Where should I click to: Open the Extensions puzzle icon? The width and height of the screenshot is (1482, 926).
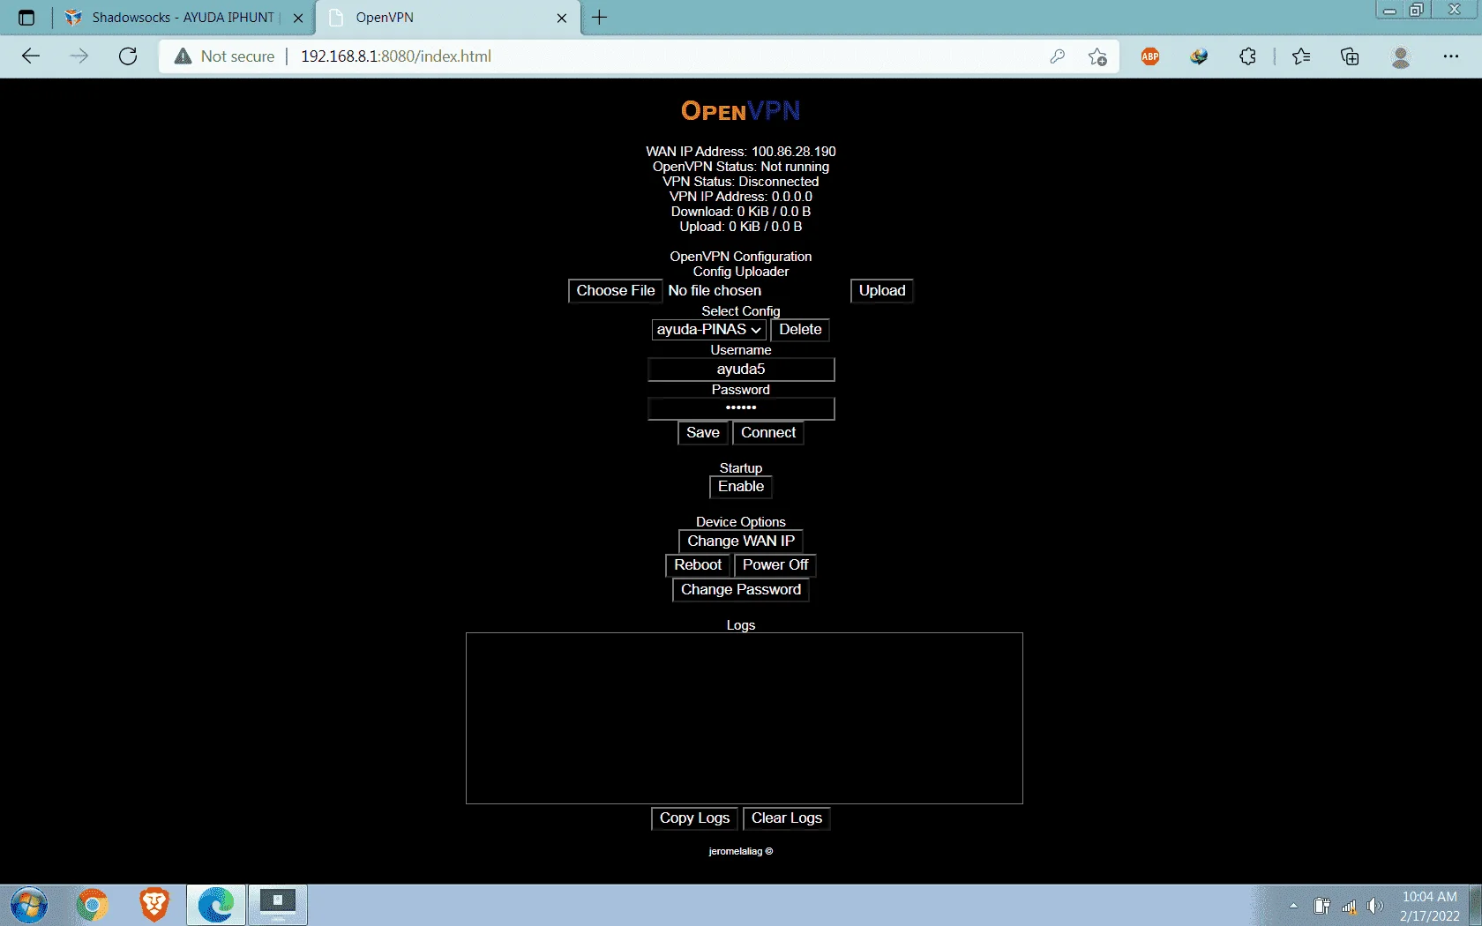pos(1247,56)
